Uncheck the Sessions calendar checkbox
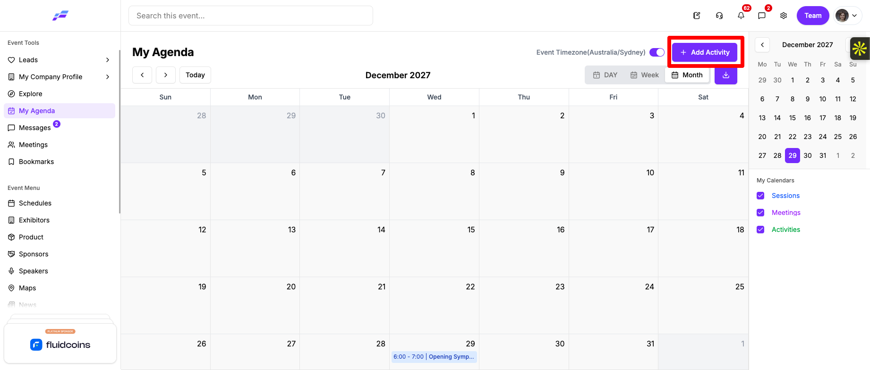870x370 pixels. (760, 196)
